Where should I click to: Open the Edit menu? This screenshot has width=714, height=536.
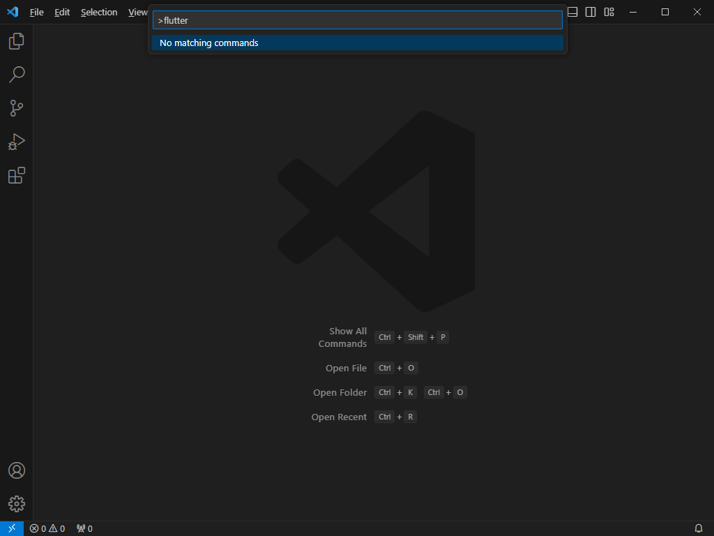[x=62, y=13]
